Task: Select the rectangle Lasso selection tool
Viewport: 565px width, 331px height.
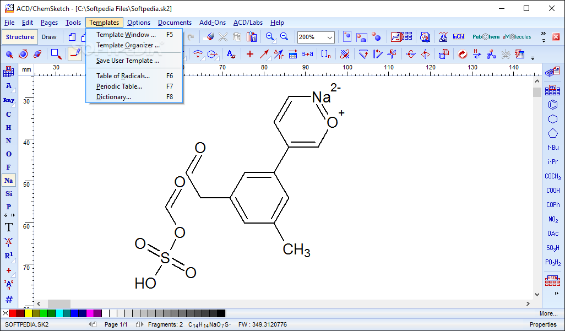Action: [x=56, y=54]
